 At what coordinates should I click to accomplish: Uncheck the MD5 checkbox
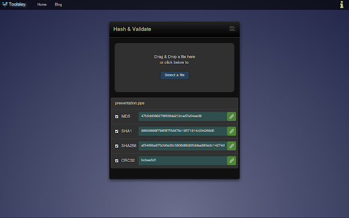click(117, 117)
